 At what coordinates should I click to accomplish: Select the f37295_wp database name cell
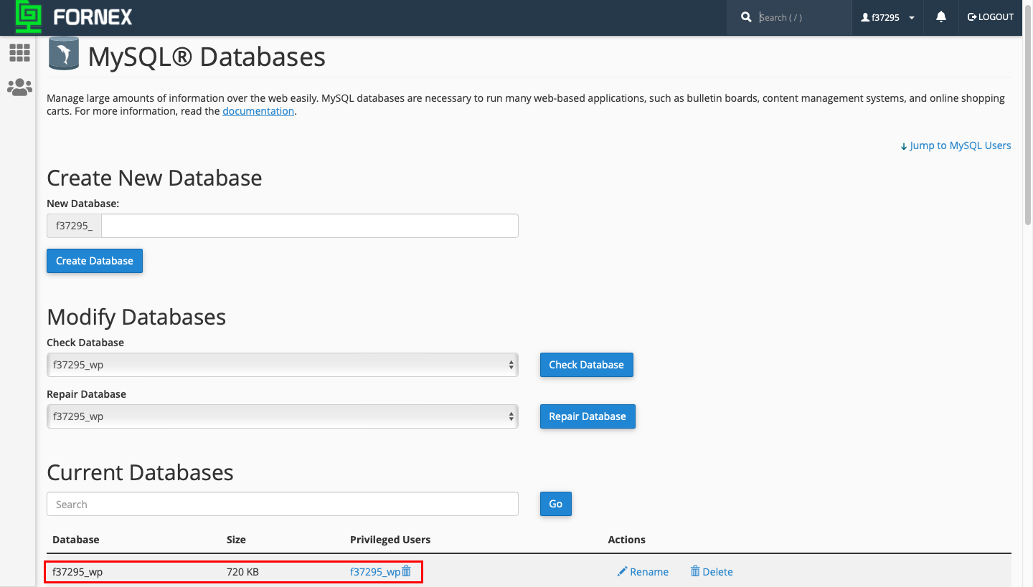78,572
